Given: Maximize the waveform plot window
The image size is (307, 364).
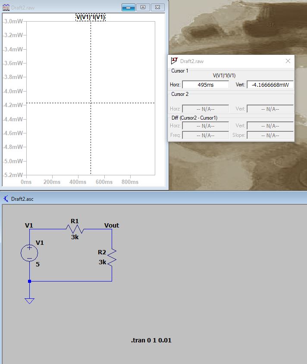Looking at the screenshot, I should coord(143,7).
